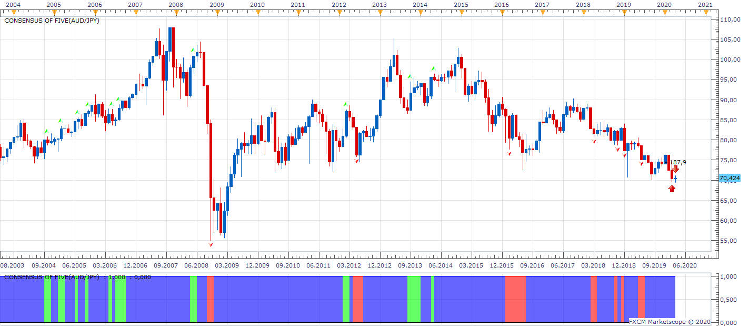Select the 2015 year marker
The image size is (749, 326).
coord(461,4)
